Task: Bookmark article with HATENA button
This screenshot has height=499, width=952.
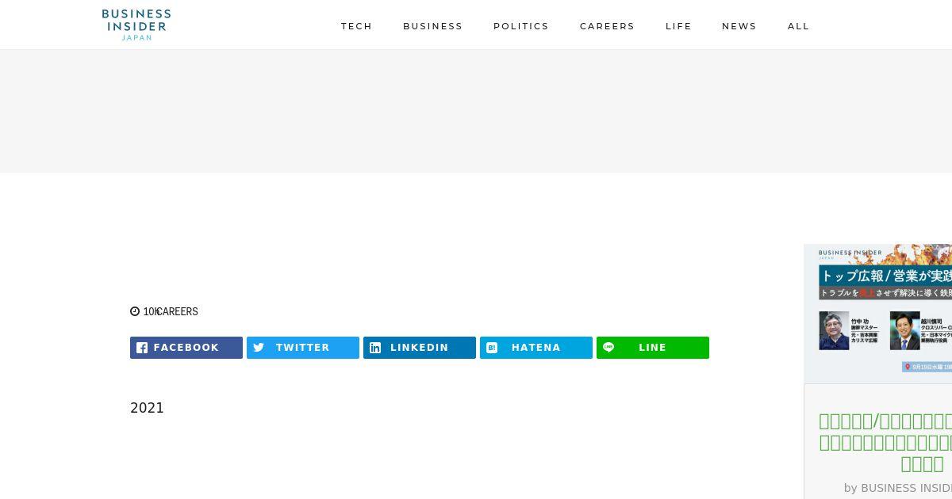Action: pos(536,348)
